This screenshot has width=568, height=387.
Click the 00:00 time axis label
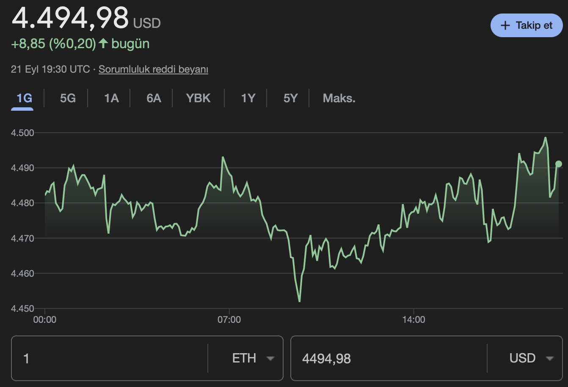tap(45, 320)
